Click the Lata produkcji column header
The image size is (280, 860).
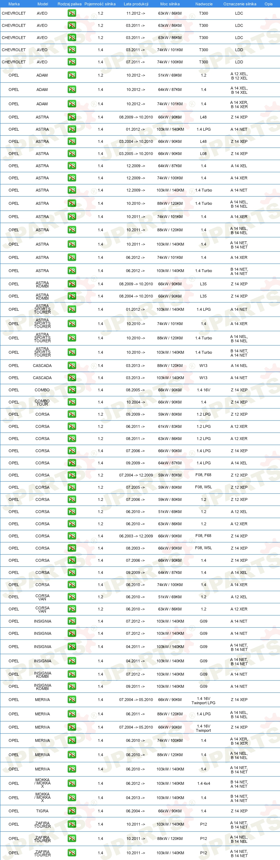(136, 4)
